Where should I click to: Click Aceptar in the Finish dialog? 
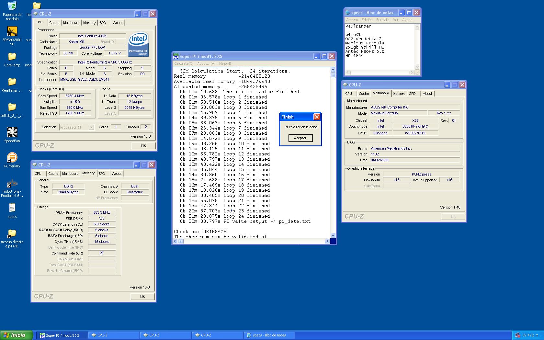click(300, 138)
